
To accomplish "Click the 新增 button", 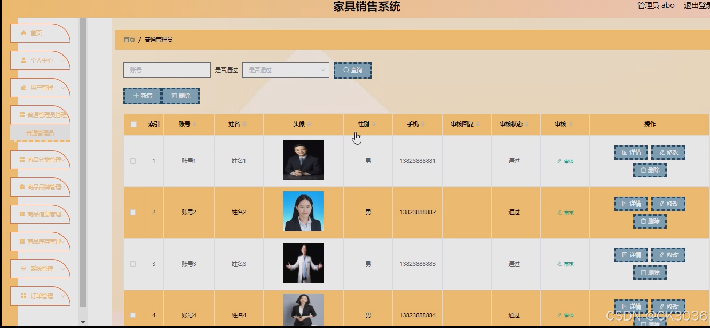I will pos(142,96).
